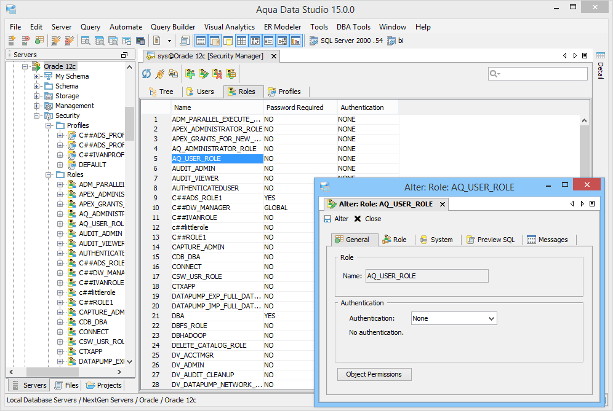Click the save icon beside Alter
Viewport: 613px width, 411px height.
tap(327, 219)
